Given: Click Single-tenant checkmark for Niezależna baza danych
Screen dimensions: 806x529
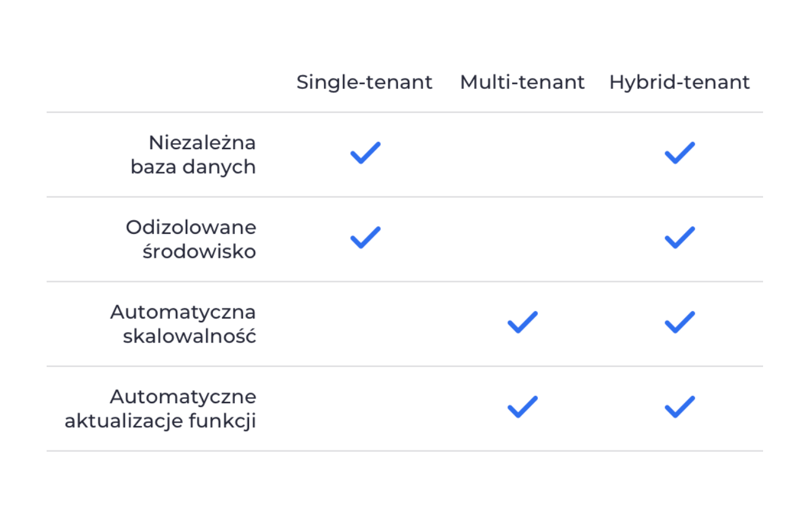Looking at the screenshot, I should click(365, 153).
